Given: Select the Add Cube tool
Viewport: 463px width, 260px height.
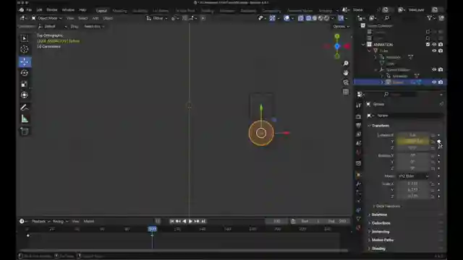Looking at the screenshot, I should [25, 131].
